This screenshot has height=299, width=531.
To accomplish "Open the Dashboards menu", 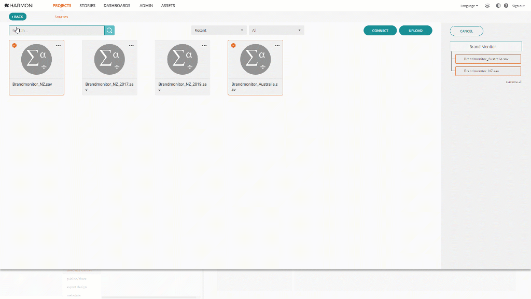I will point(117,5).
